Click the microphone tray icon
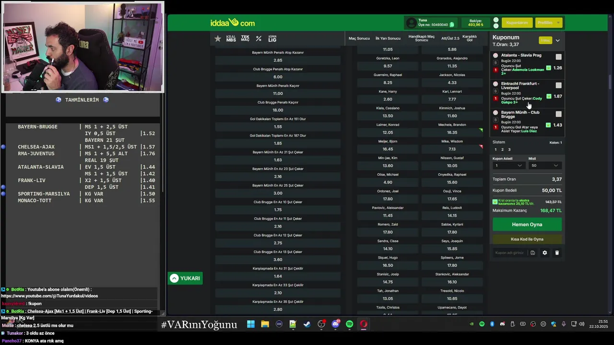This screenshot has width=614, height=345. click(564, 324)
